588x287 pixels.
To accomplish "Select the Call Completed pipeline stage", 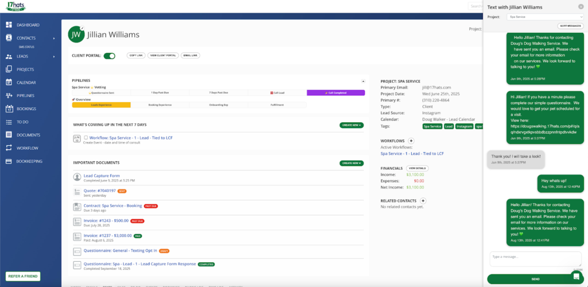I will [335, 92].
